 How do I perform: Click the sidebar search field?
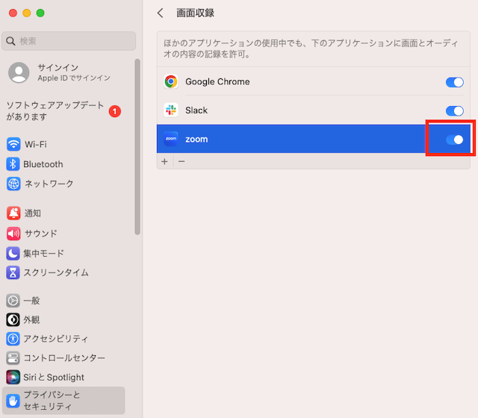pos(69,41)
